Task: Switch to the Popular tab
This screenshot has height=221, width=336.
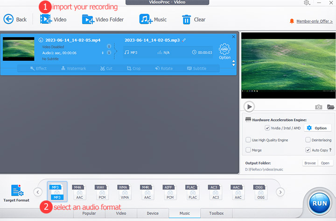Action: (x=89, y=213)
